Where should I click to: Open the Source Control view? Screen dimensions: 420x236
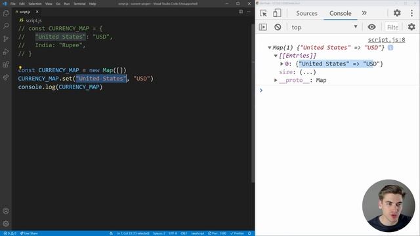coord(6,39)
